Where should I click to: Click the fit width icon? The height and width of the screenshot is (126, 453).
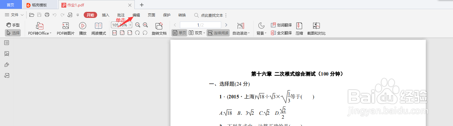[x=130, y=33]
